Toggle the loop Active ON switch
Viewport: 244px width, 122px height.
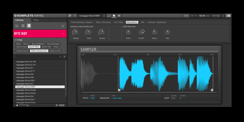[x=173, y=98]
